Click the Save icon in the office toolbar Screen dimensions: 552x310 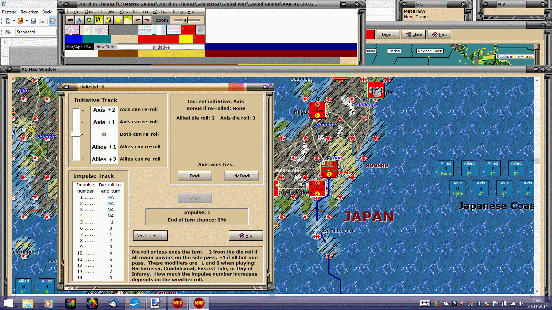pyautogui.click(x=33, y=21)
